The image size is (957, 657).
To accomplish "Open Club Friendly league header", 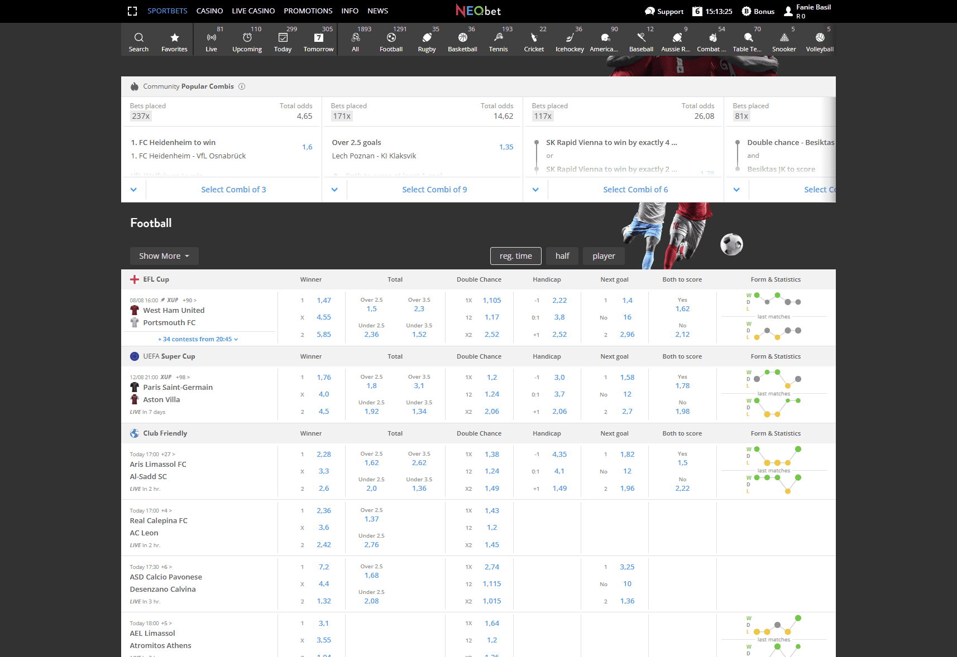I will point(165,433).
